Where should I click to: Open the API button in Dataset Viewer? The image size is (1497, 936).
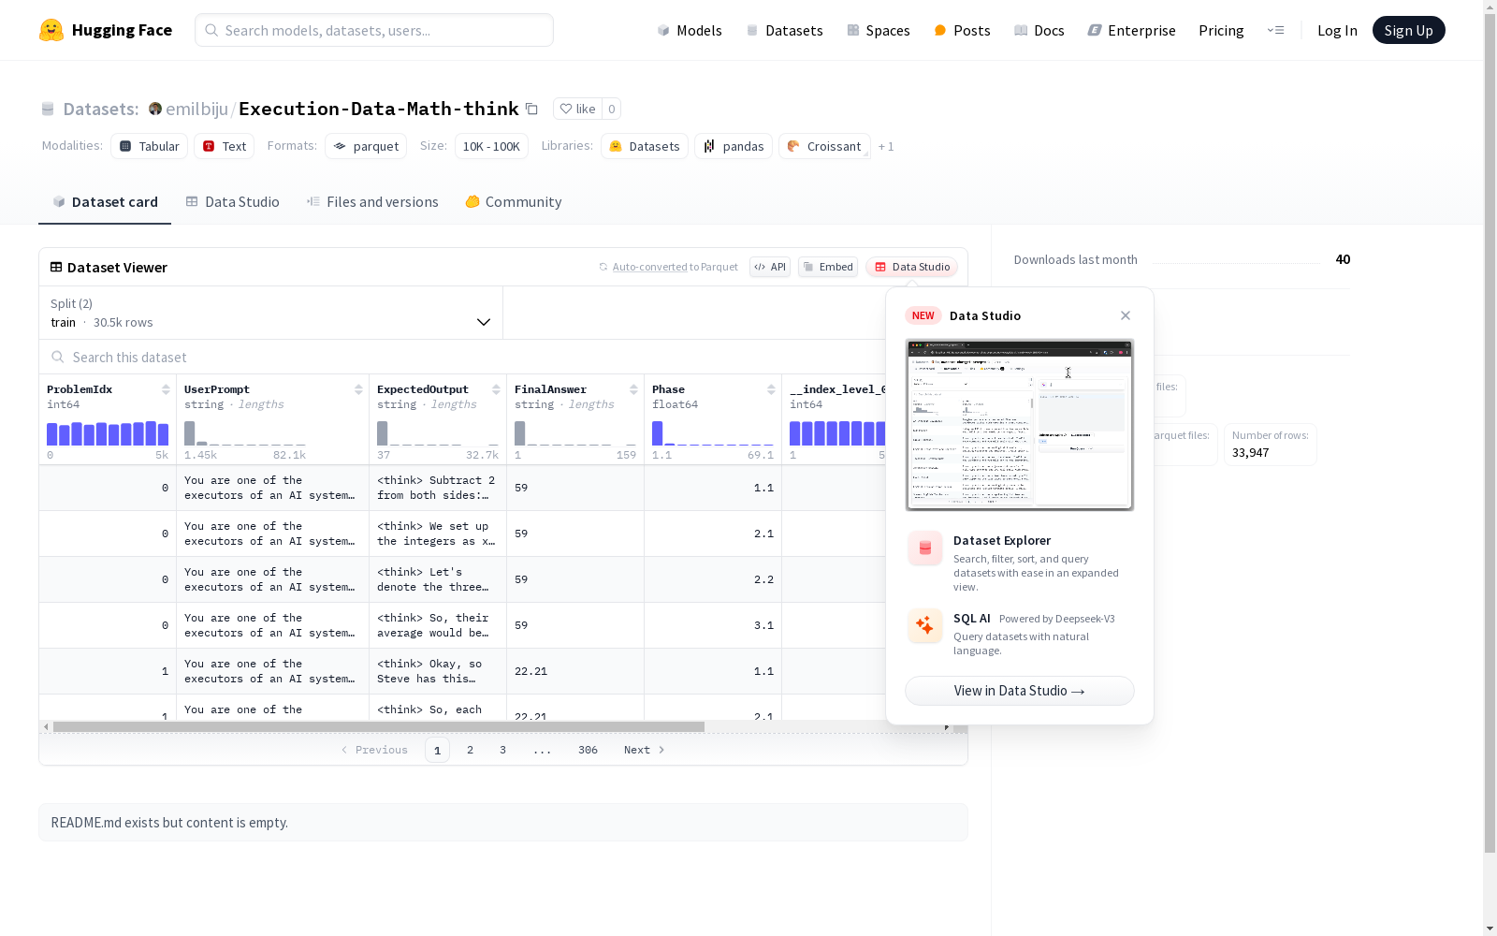tap(770, 267)
